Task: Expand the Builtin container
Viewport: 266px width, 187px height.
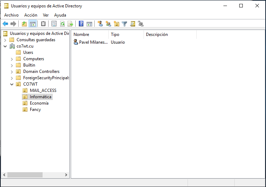Action: coord(12,66)
